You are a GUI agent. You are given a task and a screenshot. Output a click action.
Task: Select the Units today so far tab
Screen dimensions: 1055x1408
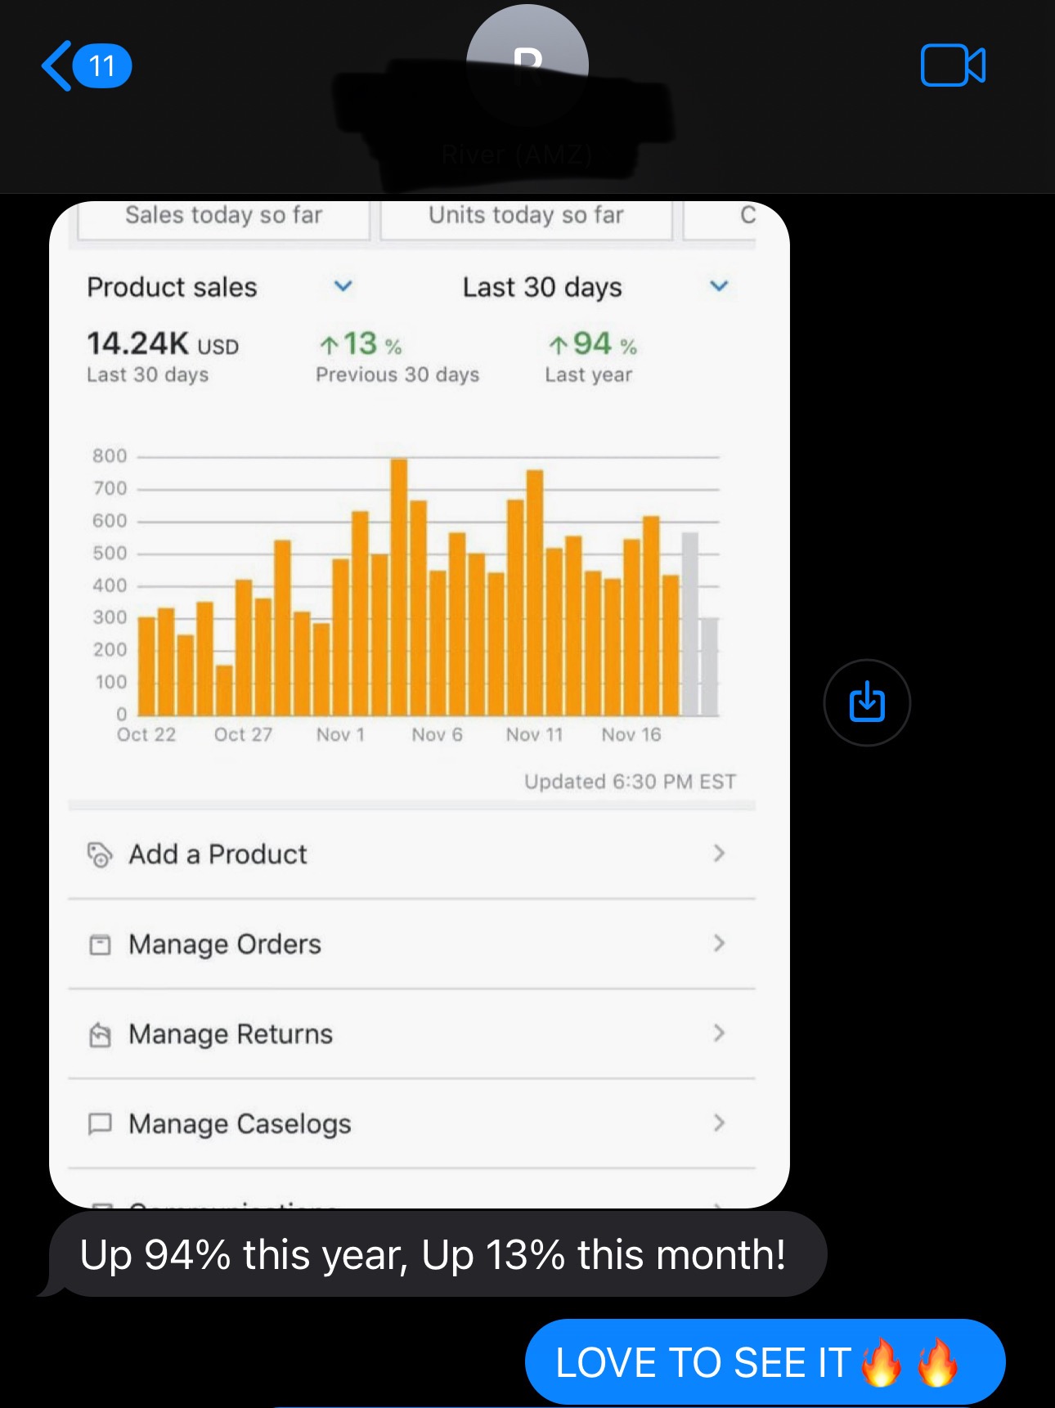[x=526, y=219]
